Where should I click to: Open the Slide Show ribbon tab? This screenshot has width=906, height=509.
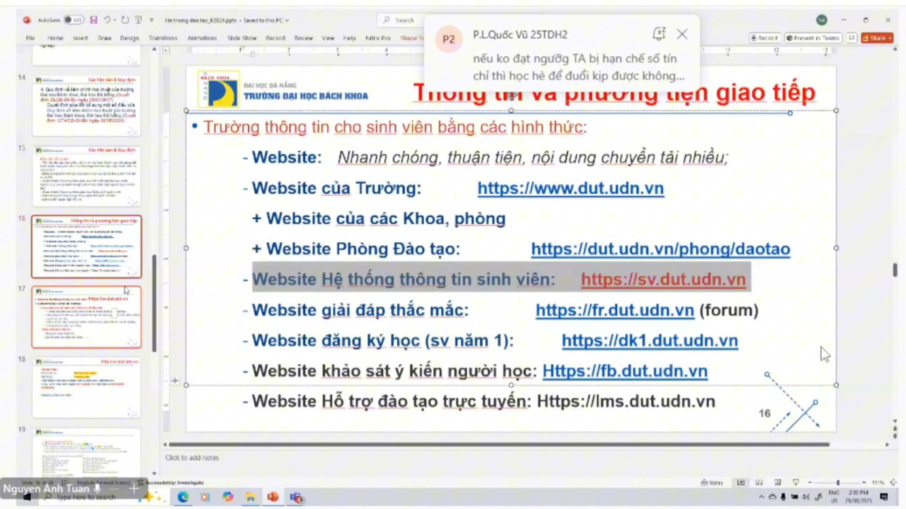(x=242, y=38)
